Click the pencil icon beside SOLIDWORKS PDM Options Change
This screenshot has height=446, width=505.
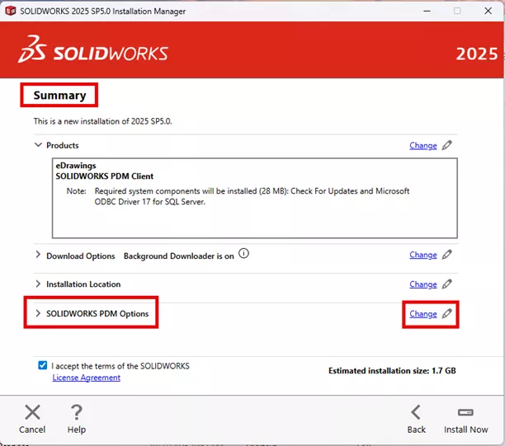point(446,313)
